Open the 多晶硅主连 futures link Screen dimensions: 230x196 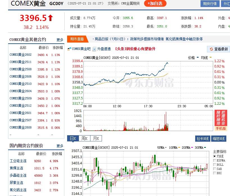(x=18, y=175)
